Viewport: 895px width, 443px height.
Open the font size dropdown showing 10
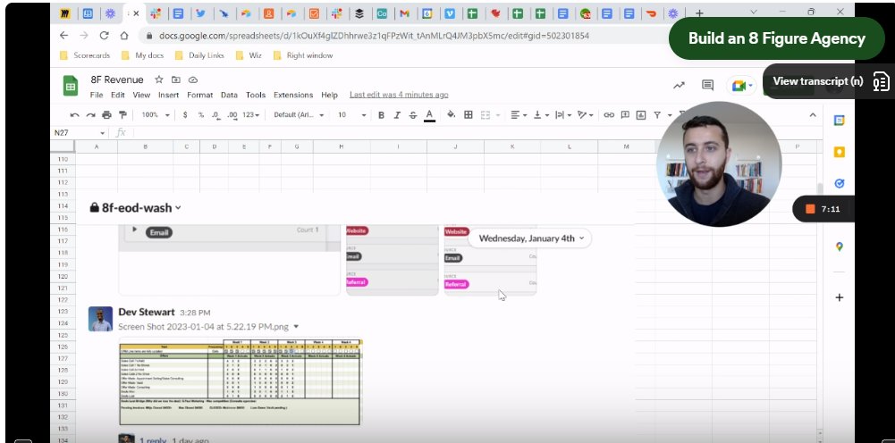[x=351, y=115]
